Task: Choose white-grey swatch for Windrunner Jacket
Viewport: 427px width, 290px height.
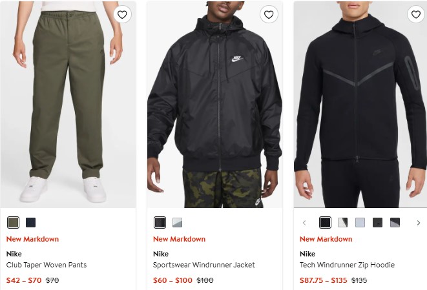Action: coord(177,223)
